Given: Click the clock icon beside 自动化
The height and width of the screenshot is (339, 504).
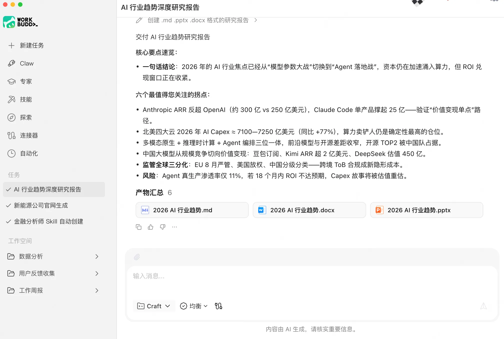Looking at the screenshot, I should pyautogui.click(x=11, y=153).
